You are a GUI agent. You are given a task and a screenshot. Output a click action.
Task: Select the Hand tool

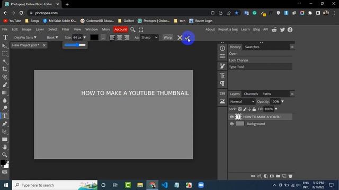[5, 147]
